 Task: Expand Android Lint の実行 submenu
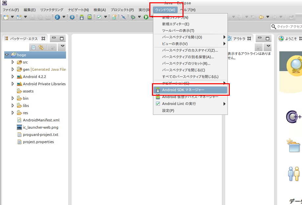(x=190, y=104)
